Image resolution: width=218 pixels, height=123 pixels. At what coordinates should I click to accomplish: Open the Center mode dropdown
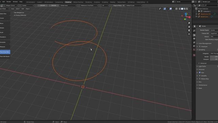[x=28, y=5]
